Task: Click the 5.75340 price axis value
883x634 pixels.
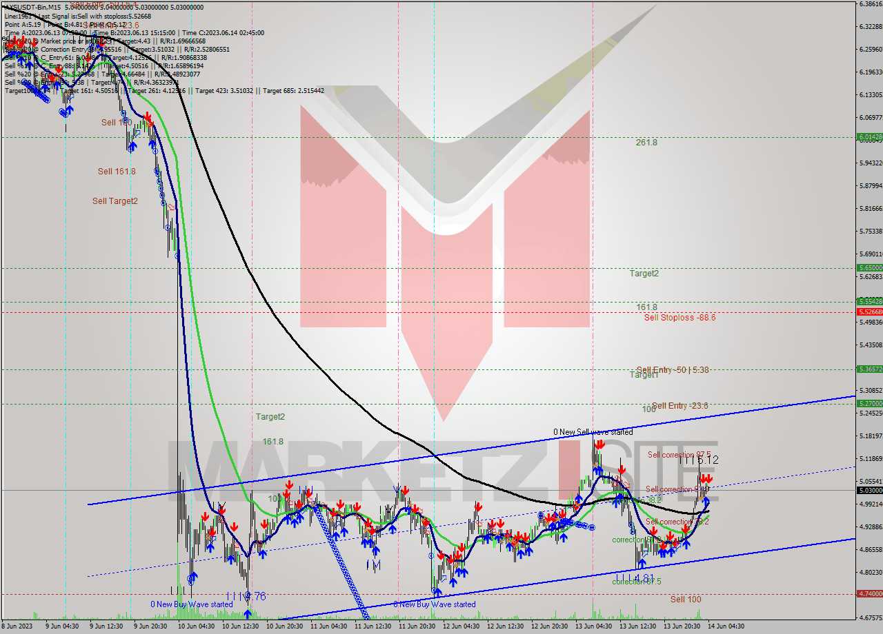Action: (x=871, y=231)
